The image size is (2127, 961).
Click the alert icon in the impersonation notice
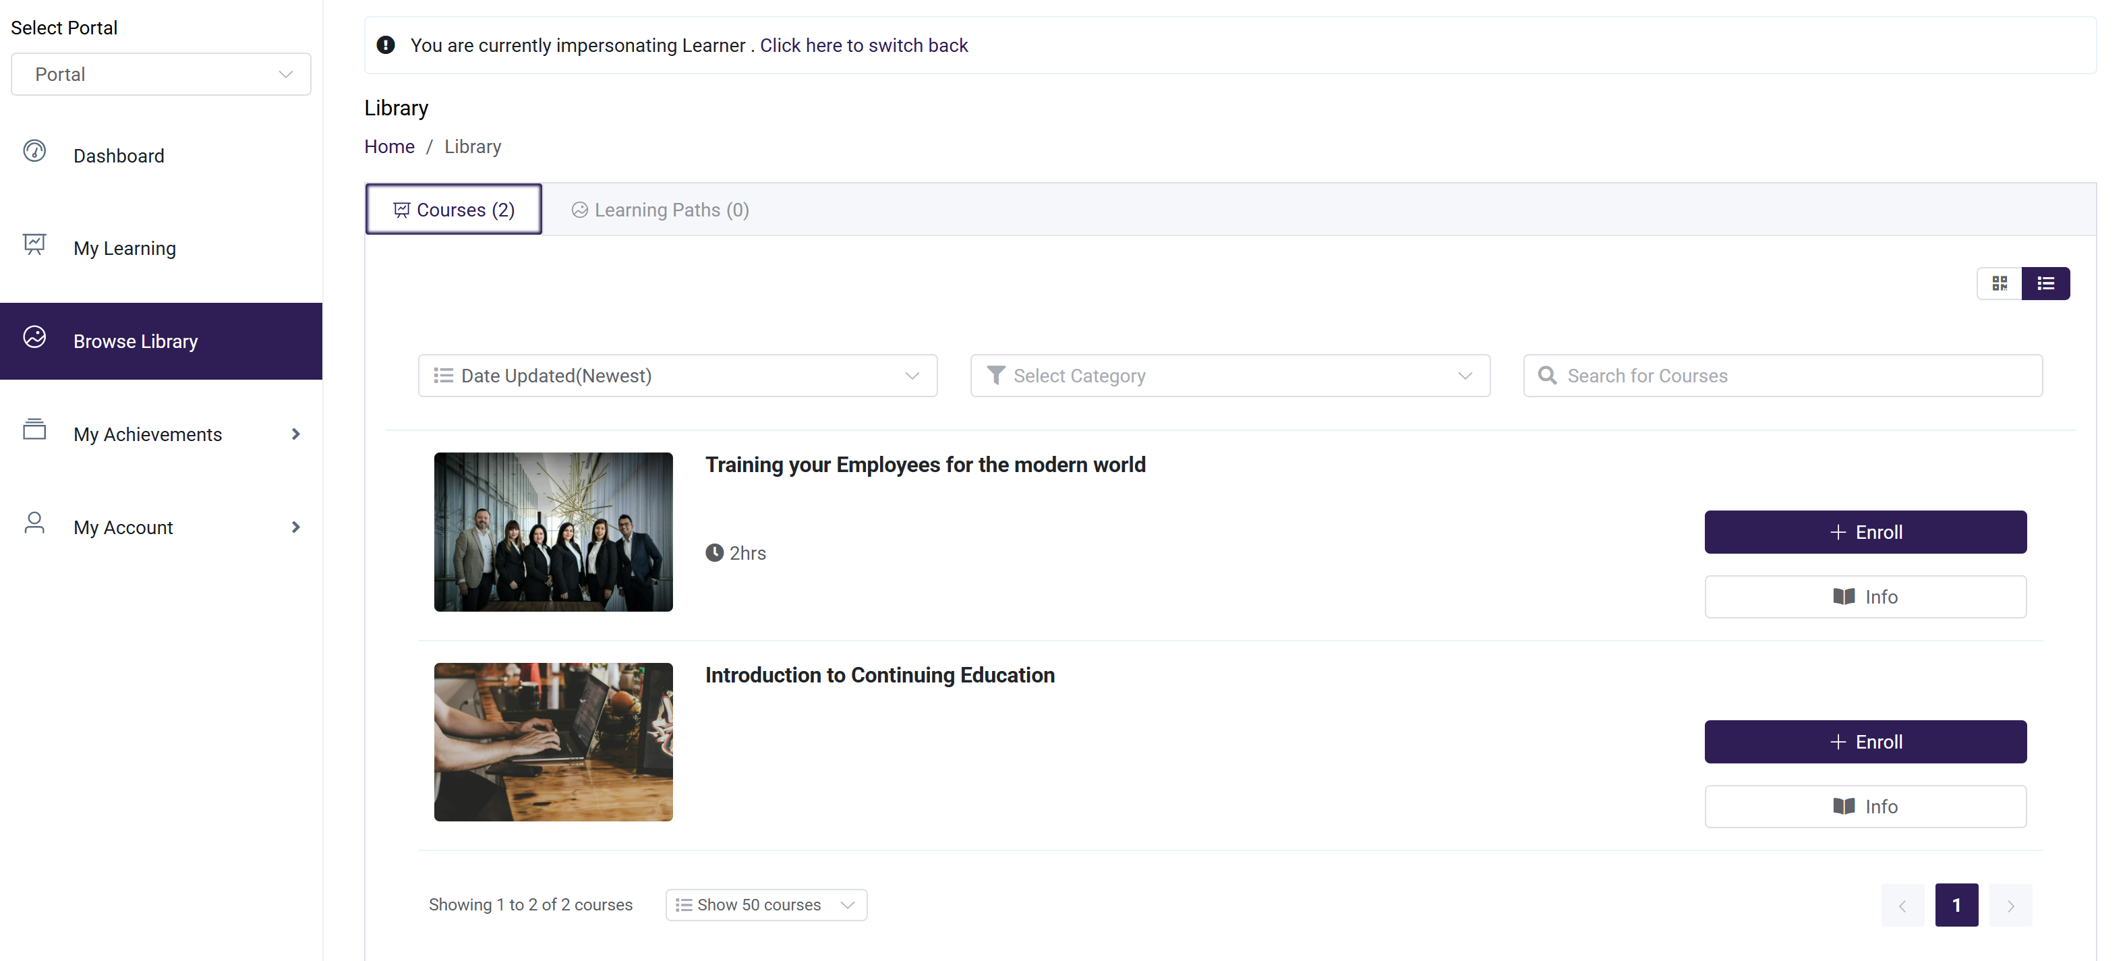[x=386, y=45]
